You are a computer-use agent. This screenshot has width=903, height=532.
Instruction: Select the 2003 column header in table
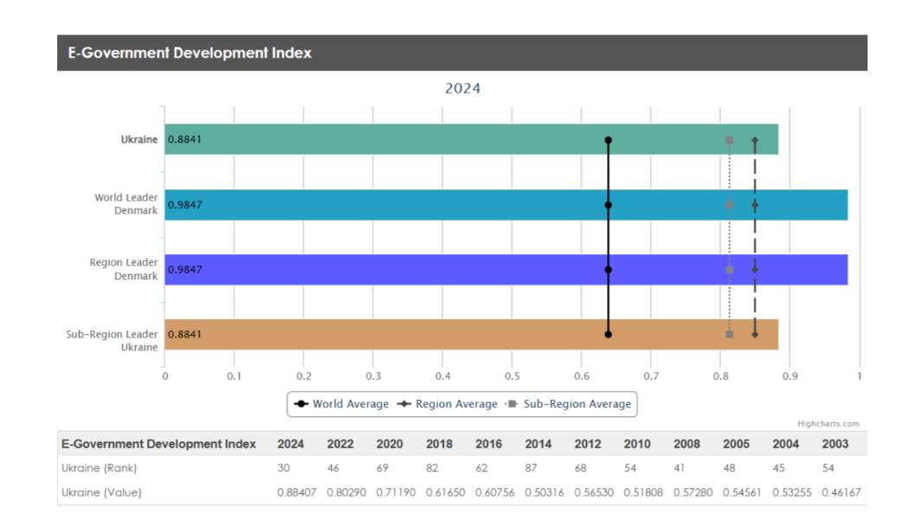[x=835, y=444]
